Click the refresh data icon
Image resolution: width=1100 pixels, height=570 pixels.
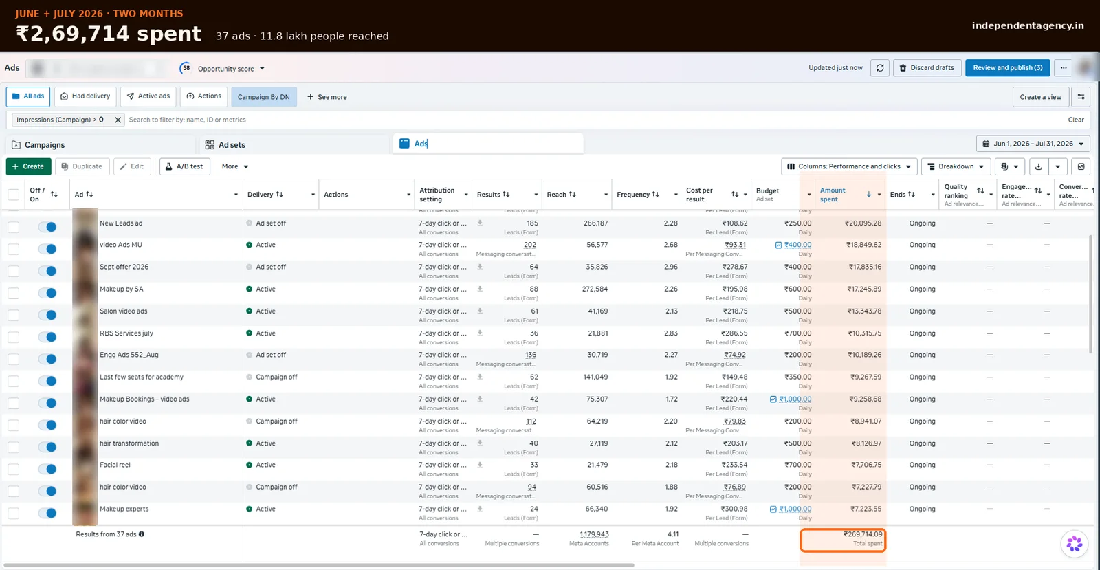pyautogui.click(x=880, y=68)
